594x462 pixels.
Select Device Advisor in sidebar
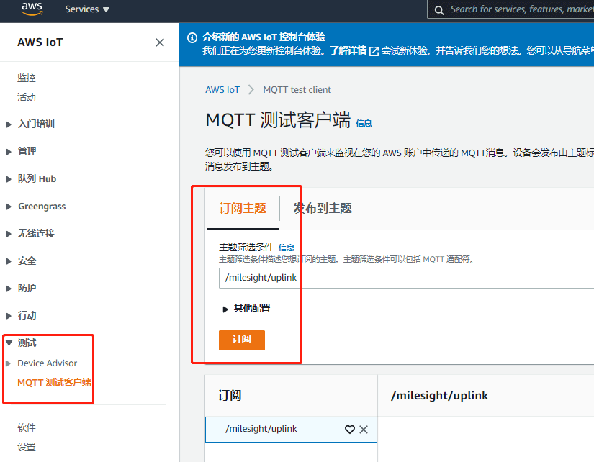pyautogui.click(x=48, y=363)
